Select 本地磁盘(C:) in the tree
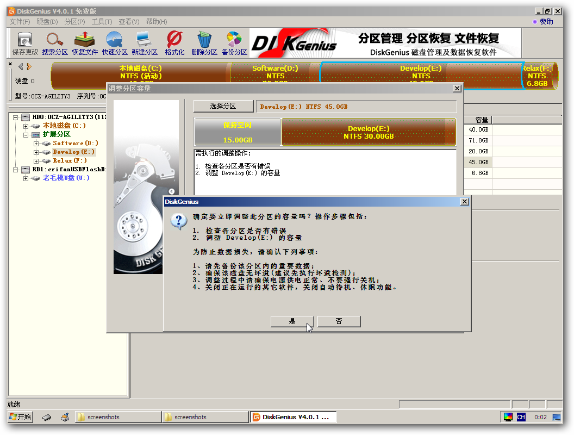Viewport: 574px width, 435px height. (64, 126)
